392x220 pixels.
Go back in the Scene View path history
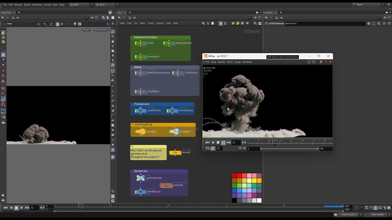[3, 18]
